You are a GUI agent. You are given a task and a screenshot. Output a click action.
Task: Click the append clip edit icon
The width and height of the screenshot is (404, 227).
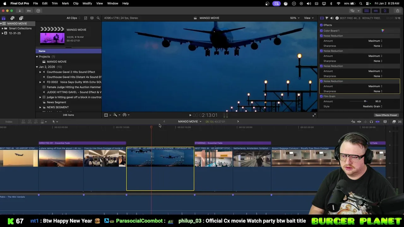[36, 122]
